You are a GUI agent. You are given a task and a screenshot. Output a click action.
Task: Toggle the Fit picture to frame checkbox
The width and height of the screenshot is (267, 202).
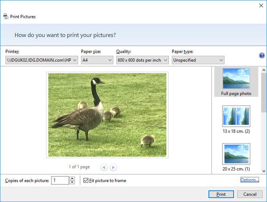(86, 180)
